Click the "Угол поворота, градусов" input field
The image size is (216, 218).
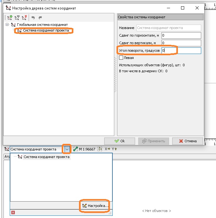pos(181,50)
